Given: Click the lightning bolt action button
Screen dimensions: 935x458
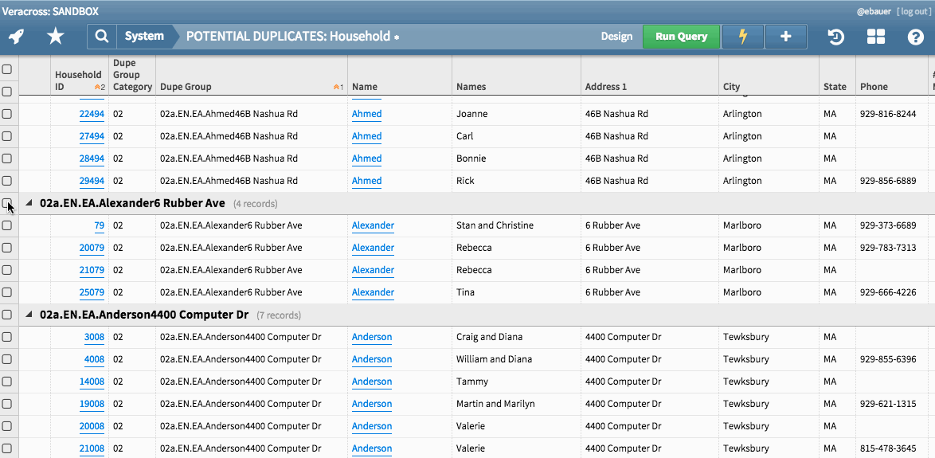Looking at the screenshot, I should pyautogui.click(x=742, y=37).
